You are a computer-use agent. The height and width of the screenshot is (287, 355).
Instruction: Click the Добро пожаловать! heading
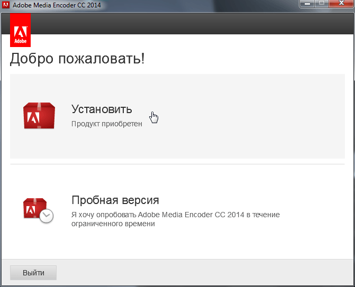77,59
